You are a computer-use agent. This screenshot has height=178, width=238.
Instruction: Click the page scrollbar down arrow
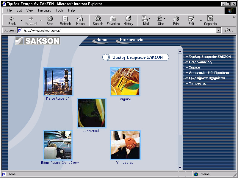pyautogui.click(x=180, y=168)
